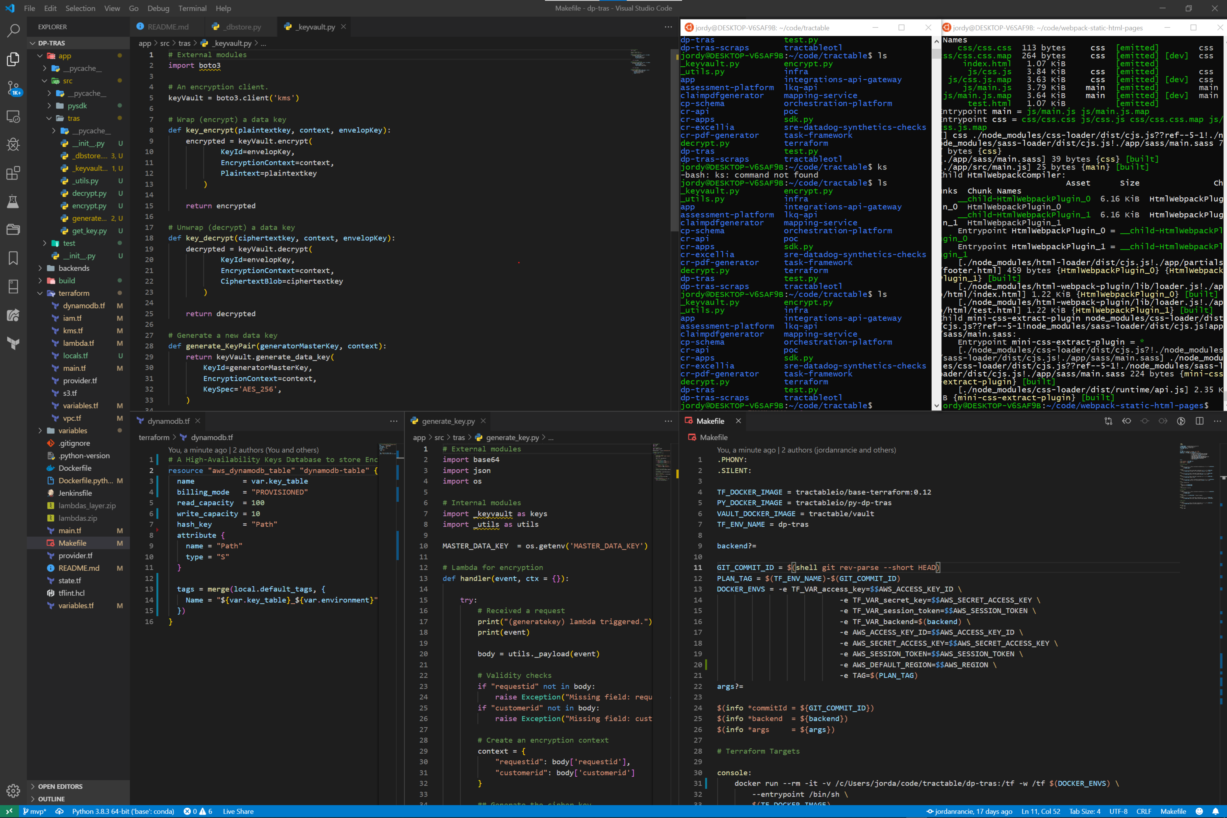Toggle file blame icon in Makefile toolbar
The height and width of the screenshot is (818, 1227).
[x=1181, y=421]
